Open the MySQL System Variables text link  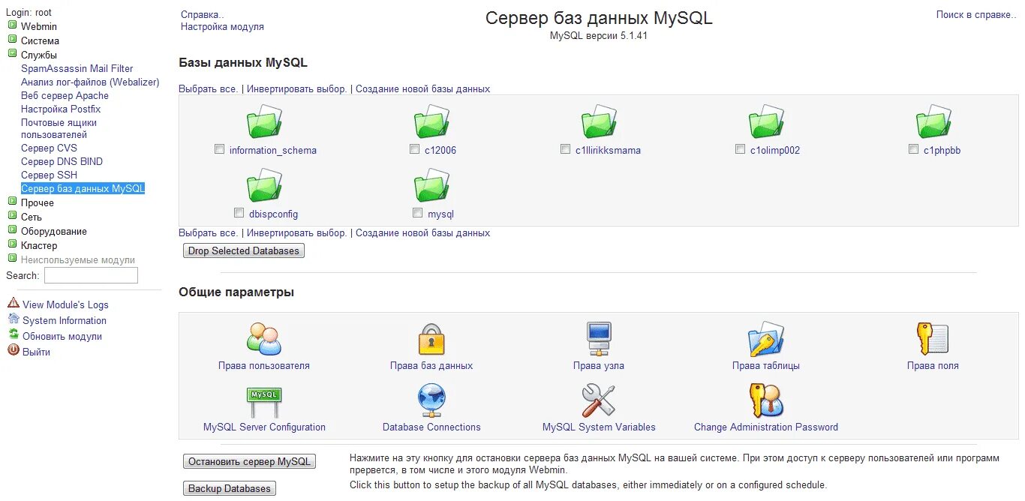pos(599,427)
